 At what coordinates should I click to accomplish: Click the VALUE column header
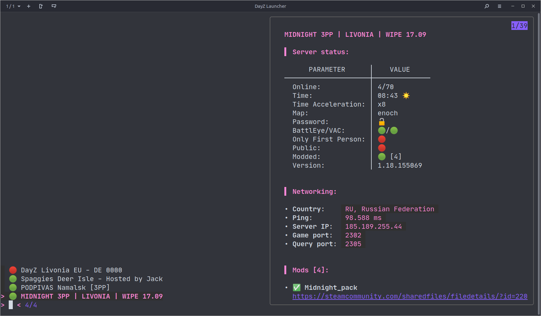click(x=400, y=69)
